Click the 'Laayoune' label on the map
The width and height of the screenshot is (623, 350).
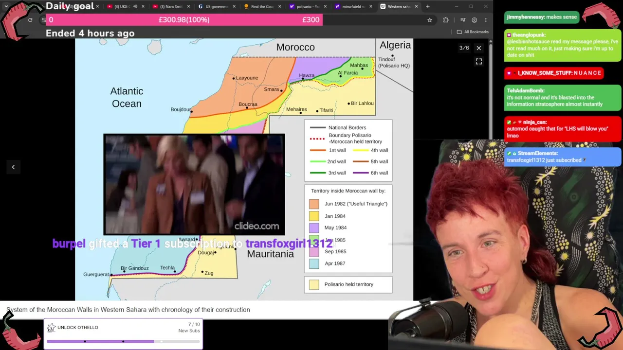(x=247, y=78)
